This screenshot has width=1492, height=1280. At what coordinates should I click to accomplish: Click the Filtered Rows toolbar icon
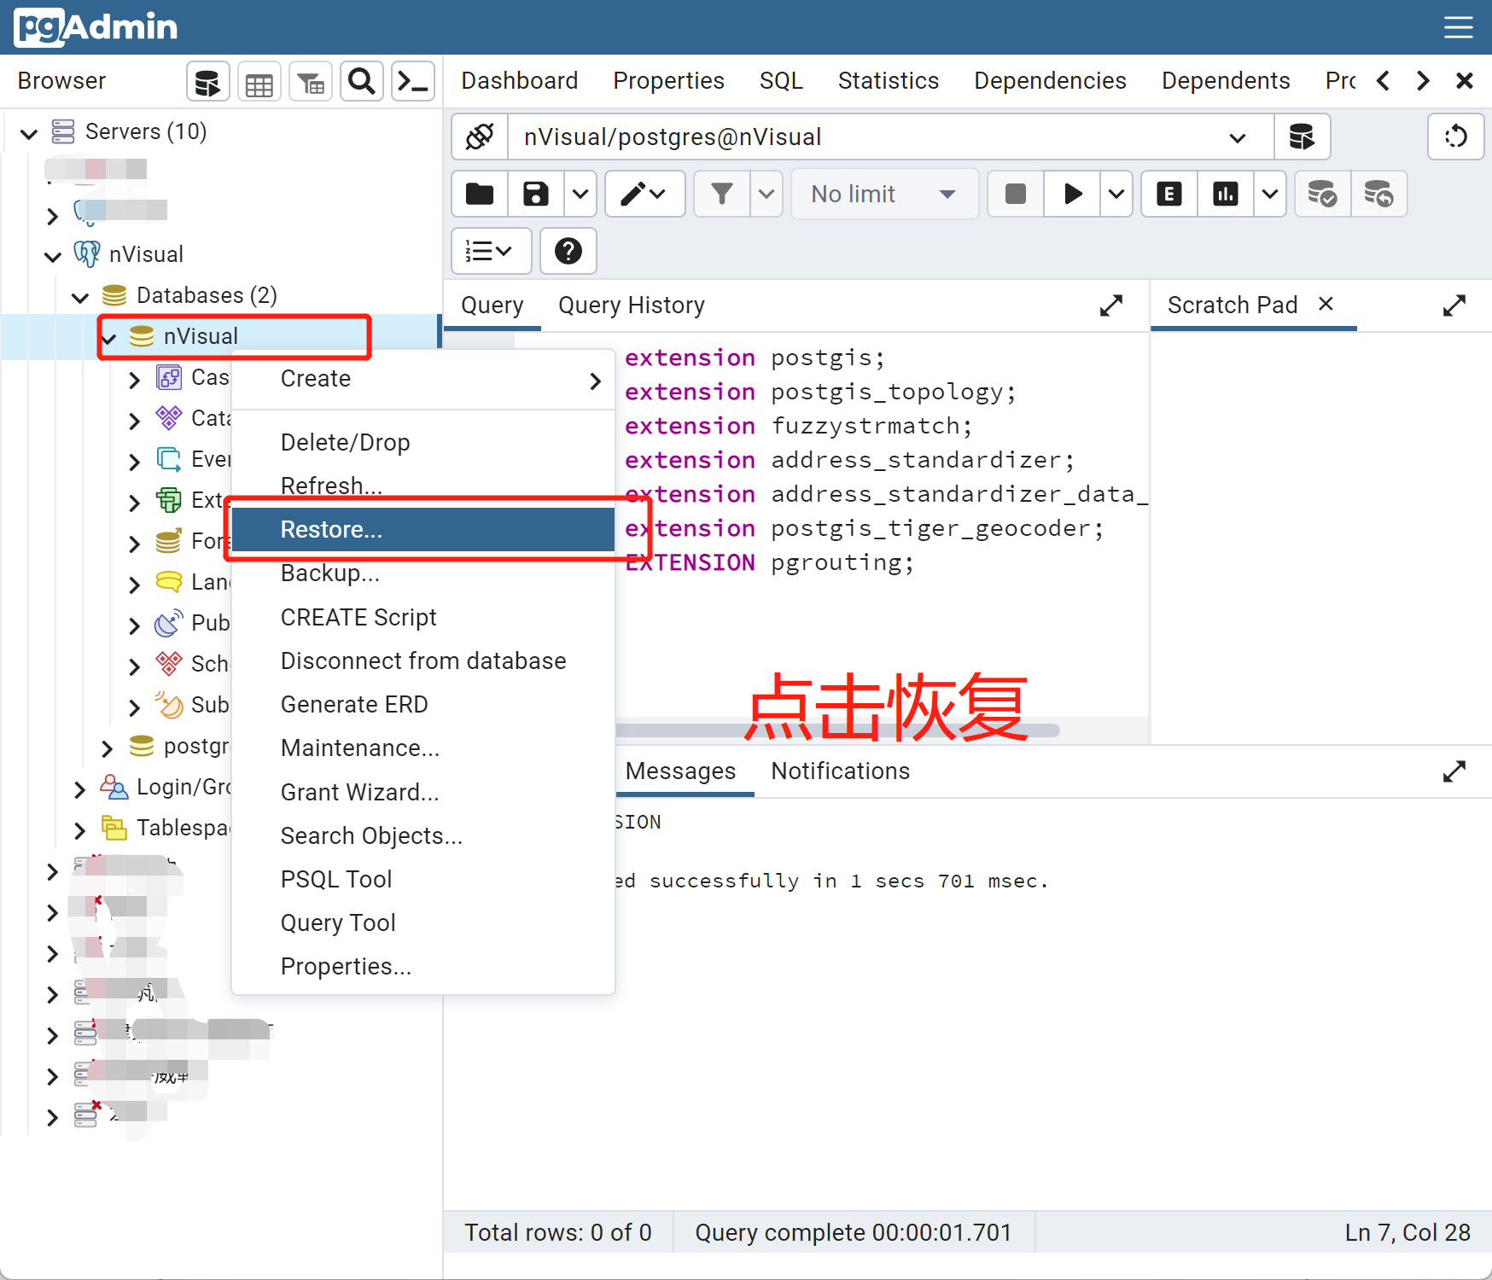pos(311,82)
